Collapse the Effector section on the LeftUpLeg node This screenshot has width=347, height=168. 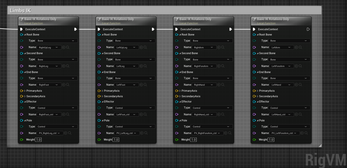tap(102, 102)
